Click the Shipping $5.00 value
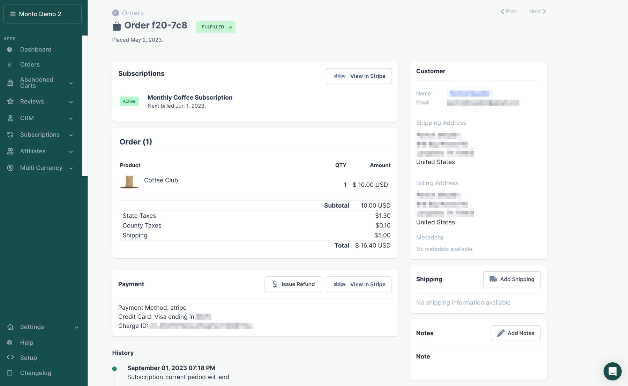Viewport: 628px width, 386px height. click(x=382, y=236)
